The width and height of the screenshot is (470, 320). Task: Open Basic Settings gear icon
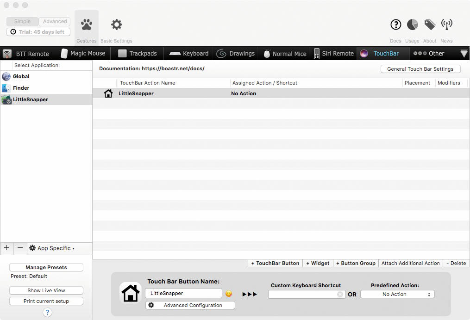[x=116, y=25]
